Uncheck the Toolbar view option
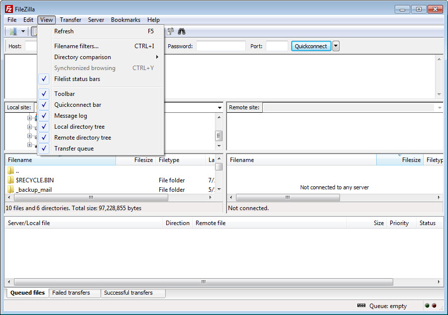The height and width of the screenshot is (315, 448). 44,94
